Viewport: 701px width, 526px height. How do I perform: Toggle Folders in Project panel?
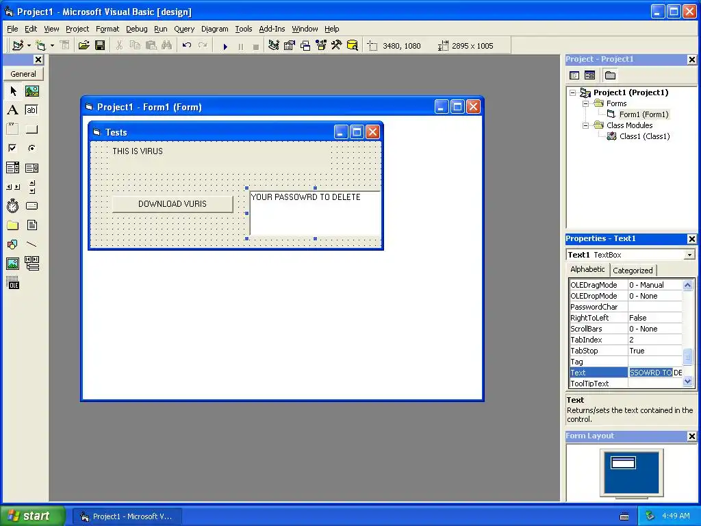tap(610, 75)
